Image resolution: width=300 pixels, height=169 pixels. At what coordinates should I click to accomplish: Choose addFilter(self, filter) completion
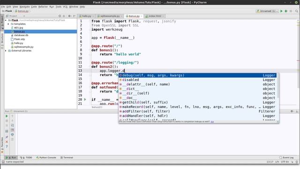(x=197, y=111)
